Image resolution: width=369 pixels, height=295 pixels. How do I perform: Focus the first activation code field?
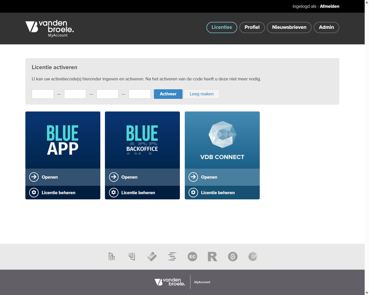pyautogui.click(x=43, y=94)
